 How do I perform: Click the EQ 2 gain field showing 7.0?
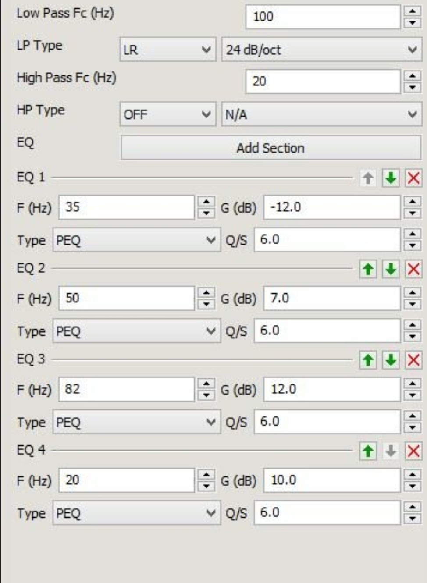332,298
